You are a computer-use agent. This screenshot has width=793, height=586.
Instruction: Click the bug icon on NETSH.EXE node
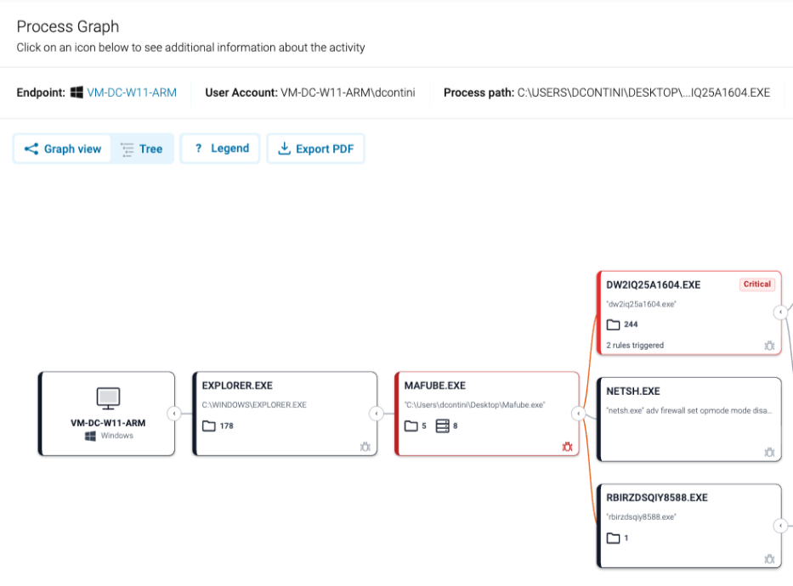coord(769,452)
